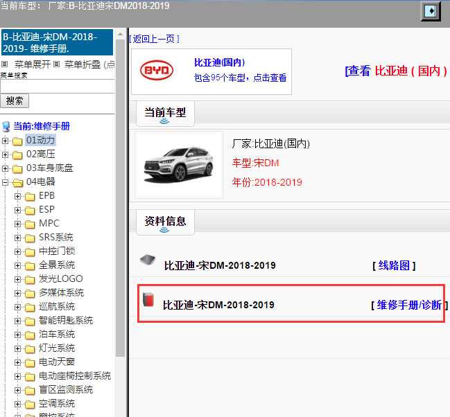This screenshot has width=450, height=417.
Task: Click the 01动力 folder icon
Action: point(17,141)
